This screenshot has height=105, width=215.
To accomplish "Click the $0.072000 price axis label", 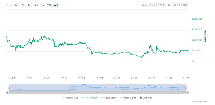I will pyautogui.click(x=197, y=29).
